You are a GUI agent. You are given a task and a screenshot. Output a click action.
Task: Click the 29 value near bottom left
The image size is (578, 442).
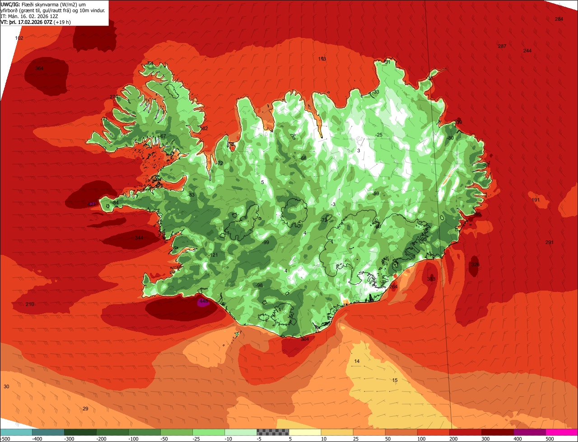(85, 409)
